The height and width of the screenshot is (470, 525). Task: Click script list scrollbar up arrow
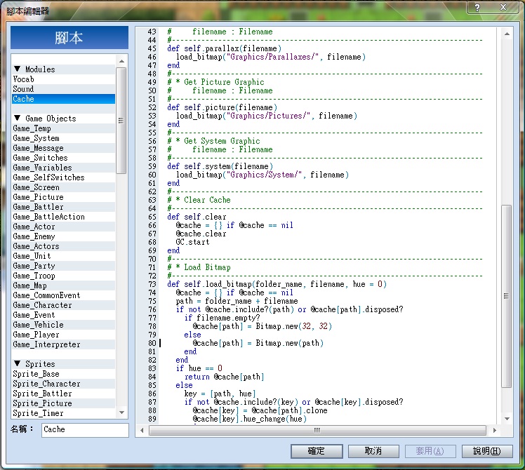[x=121, y=61]
